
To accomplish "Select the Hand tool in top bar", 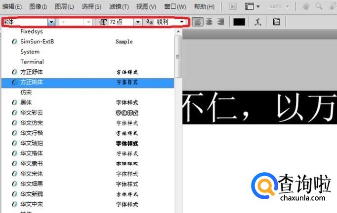I will (306, 7).
